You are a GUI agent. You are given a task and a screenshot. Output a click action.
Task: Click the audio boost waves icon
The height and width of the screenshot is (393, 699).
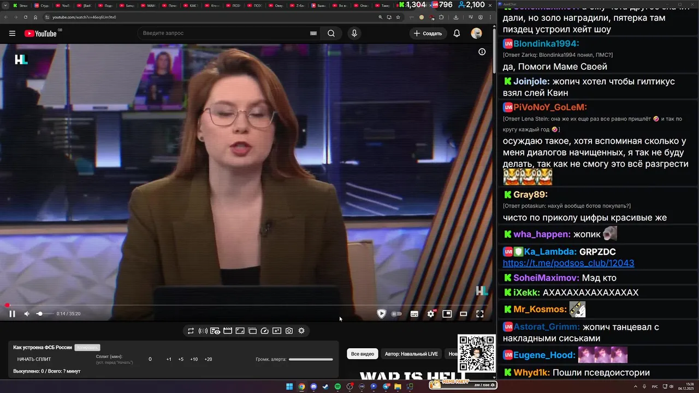pyautogui.click(x=203, y=331)
